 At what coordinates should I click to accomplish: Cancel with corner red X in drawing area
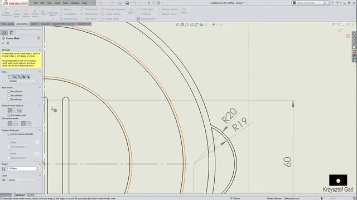point(348,36)
